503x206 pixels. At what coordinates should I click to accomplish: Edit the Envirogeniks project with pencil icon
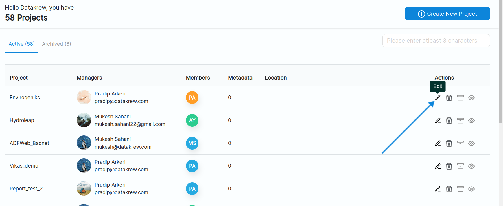pyautogui.click(x=438, y=98)
